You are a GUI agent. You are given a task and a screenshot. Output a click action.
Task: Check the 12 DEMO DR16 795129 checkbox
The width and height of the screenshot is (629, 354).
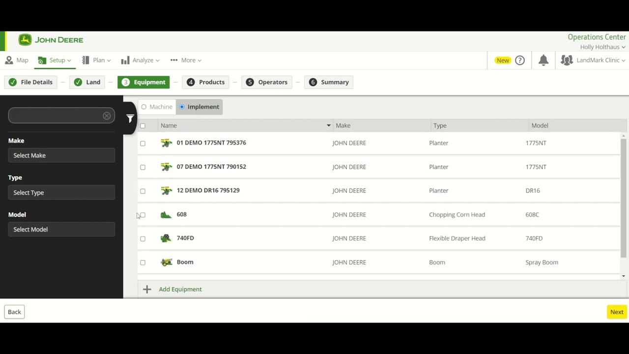pos(143,191)
